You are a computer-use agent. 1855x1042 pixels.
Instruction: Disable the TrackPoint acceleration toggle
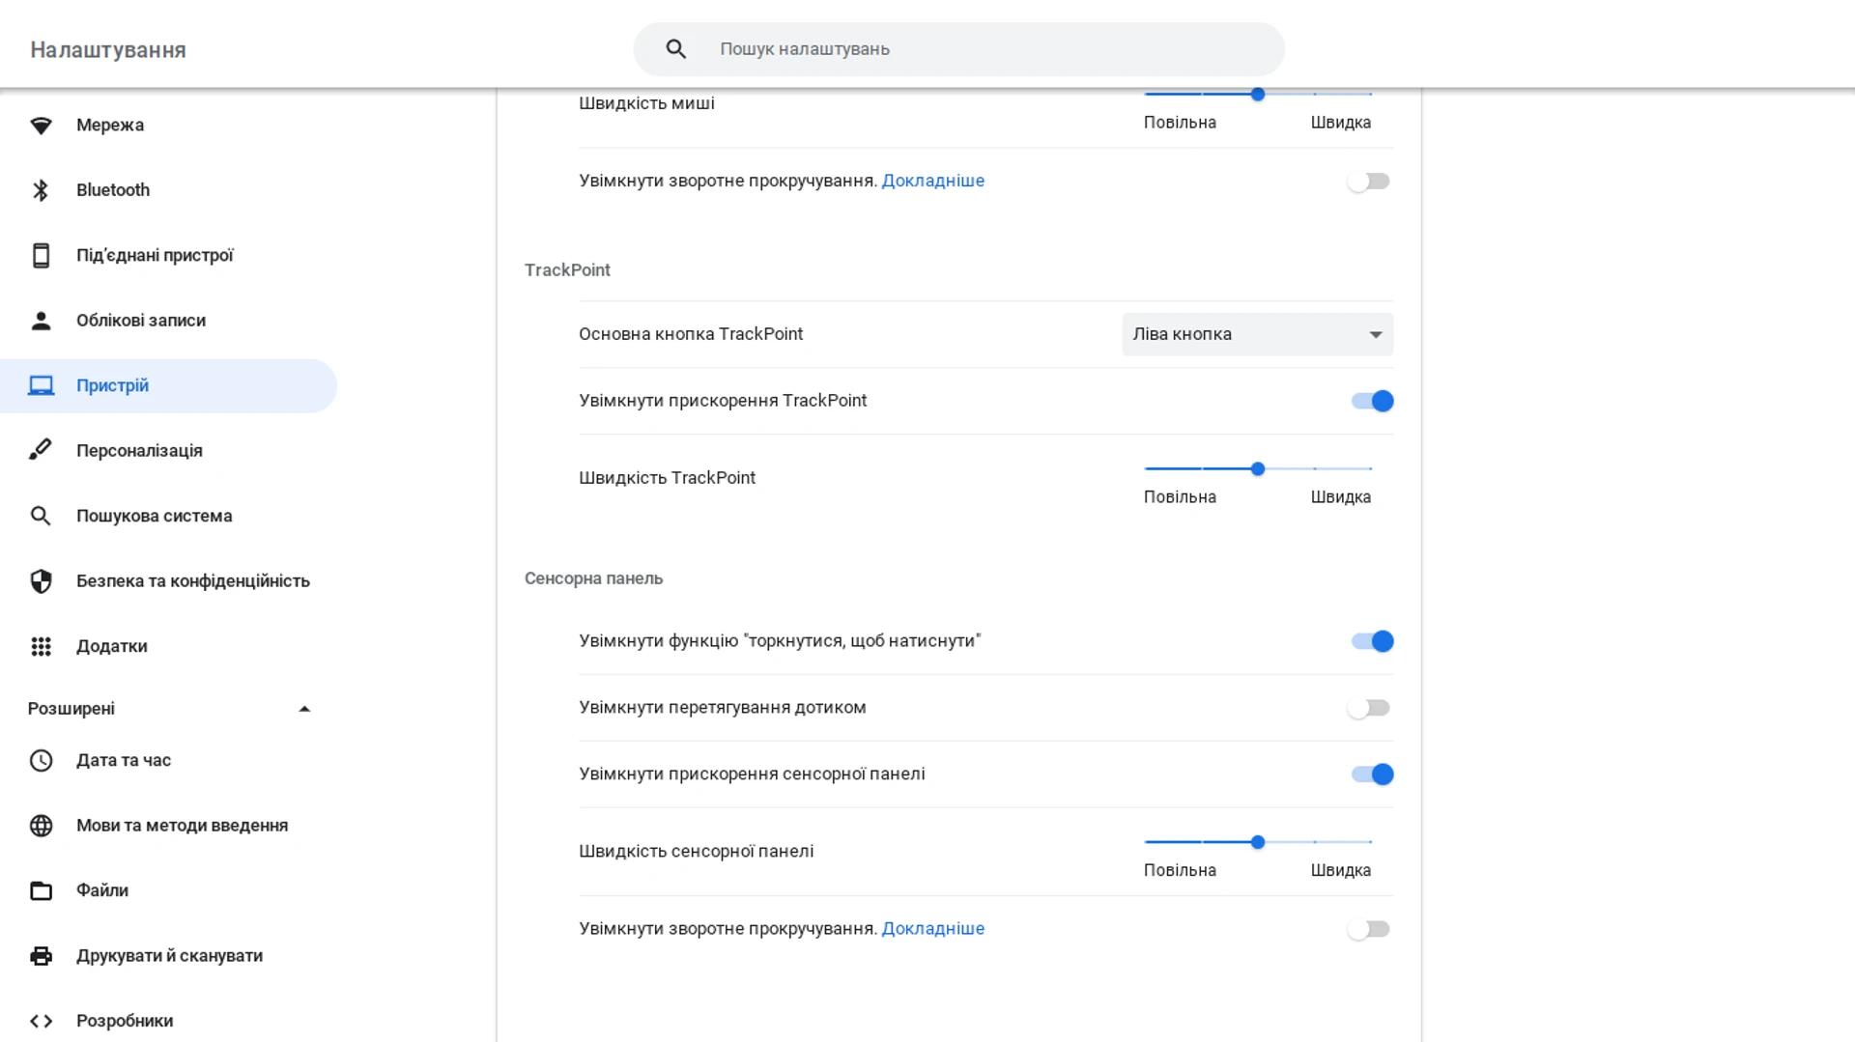pyautogui.click(x=1372, y=401)
